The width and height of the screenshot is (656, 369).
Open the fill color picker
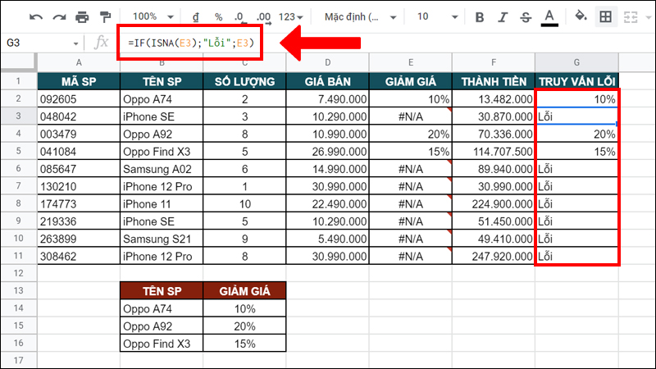pos(581,16)
